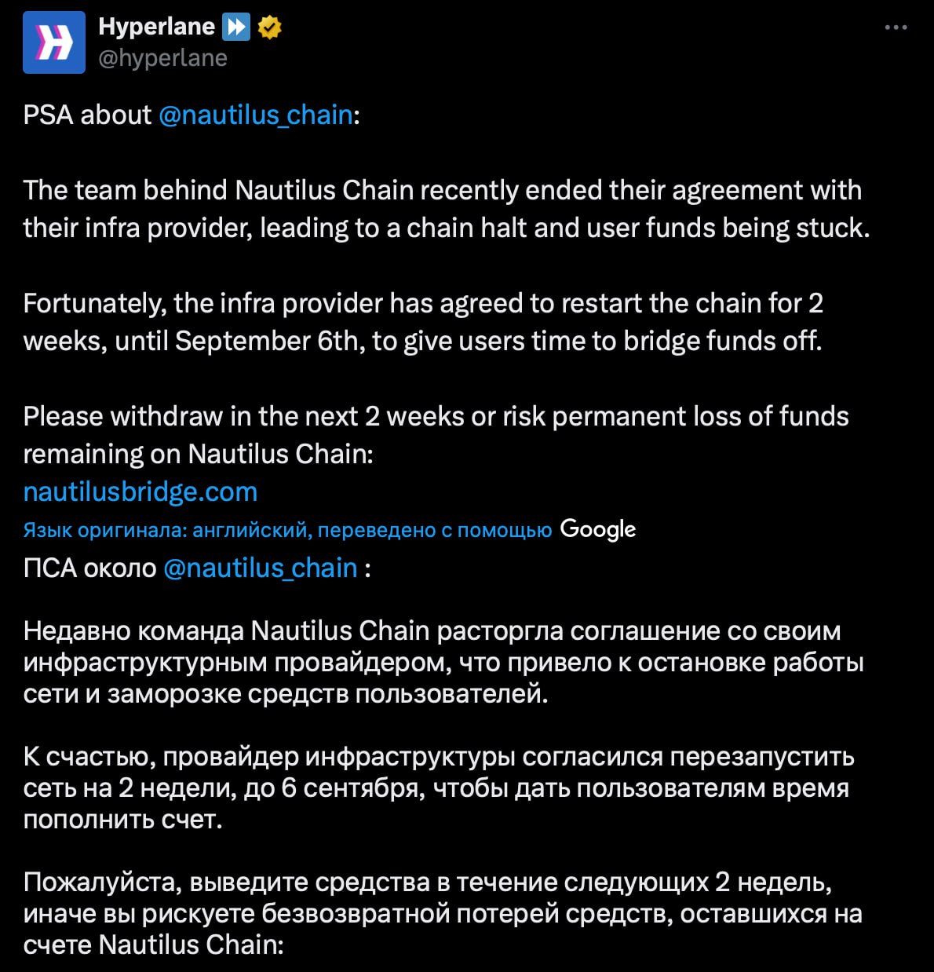This screenshot has width=934, height=972.
Task: Click the paragraph starting 'К счастью, провайдер'
Action: click(x=439, y=787)
